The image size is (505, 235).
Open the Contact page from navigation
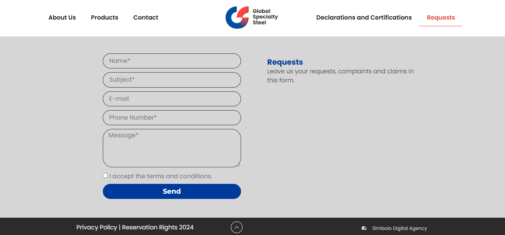146,18
